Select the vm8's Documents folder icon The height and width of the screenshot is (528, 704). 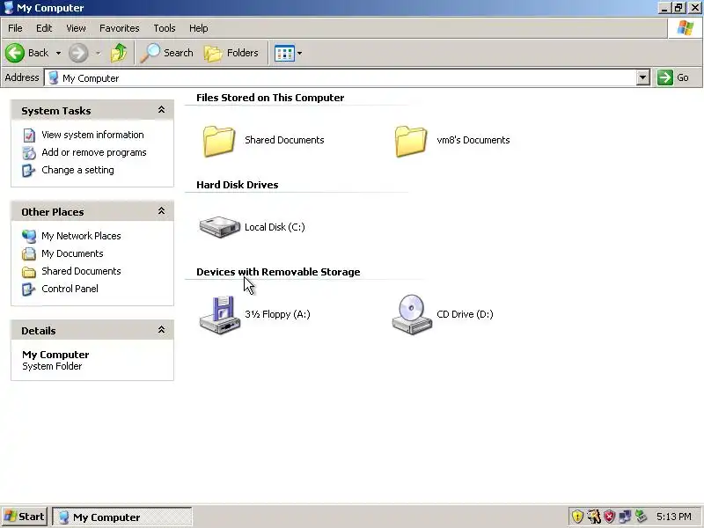pyautogui.click(x=411, y=141)
